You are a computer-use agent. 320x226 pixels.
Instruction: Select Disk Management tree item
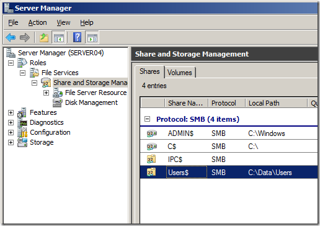(91, 102)
